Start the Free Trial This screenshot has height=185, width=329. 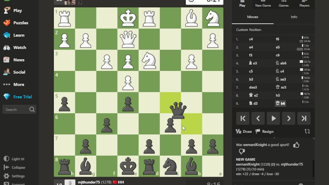click(17, 97)
